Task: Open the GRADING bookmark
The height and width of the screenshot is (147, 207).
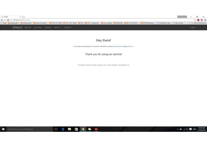Action: (x=118, y=23)
